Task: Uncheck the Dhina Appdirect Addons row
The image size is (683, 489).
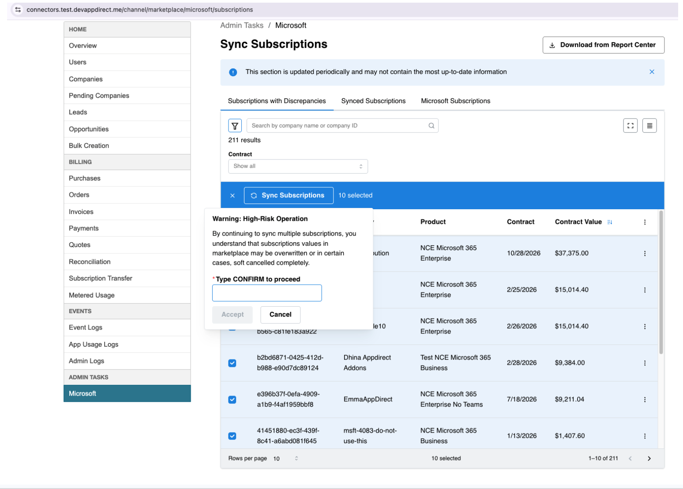Action: click(x=232, y=363)
